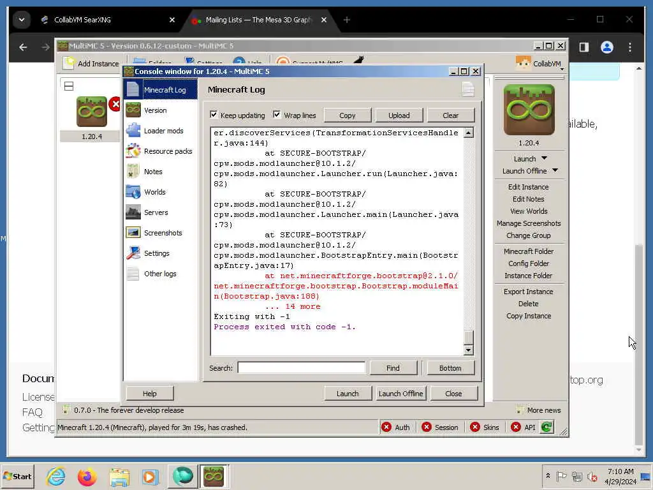Open the Config Folder
The width and height of the screenshot is (653, 490).
point(529,263)
